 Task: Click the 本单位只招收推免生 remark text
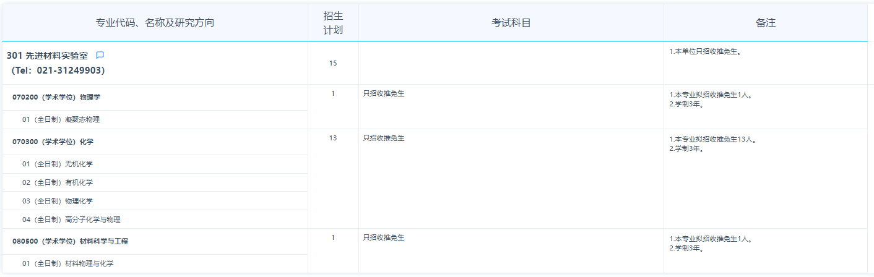coord(706,51)
